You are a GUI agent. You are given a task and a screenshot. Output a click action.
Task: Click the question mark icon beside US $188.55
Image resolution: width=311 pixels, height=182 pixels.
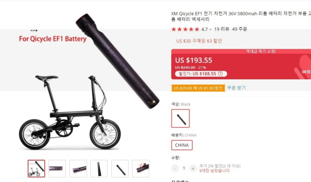click(220, 74)
